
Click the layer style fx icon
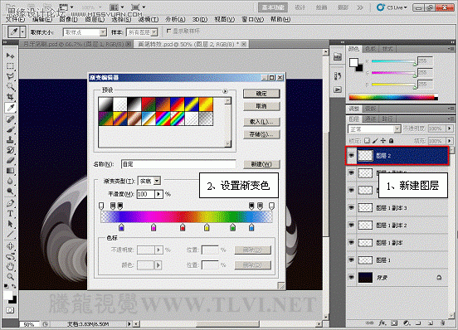tap(382, 323)
